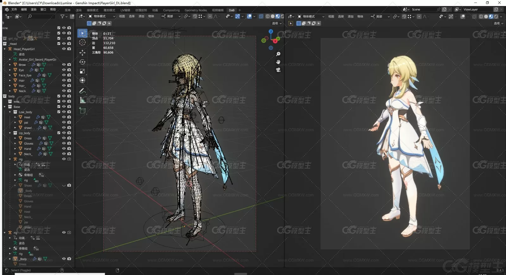Click the outliner filter funnel icon
506x275 pixels.
coord(62,16)
